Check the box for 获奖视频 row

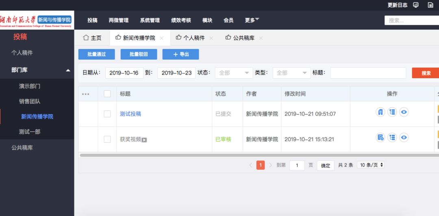107,139
